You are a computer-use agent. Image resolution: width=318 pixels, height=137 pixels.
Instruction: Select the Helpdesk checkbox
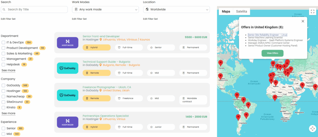point(3,65)
